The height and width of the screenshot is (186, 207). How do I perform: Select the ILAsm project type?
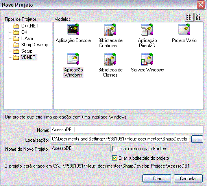click(23, 38)
